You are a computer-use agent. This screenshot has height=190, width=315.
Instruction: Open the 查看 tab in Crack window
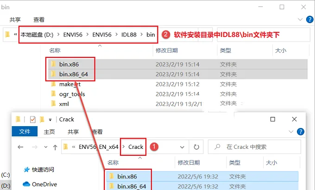click(97, 132)
